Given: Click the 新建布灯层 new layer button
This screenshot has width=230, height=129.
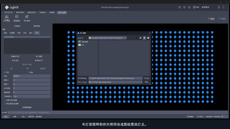Looking at the screenshot, I should pos(15,56).
